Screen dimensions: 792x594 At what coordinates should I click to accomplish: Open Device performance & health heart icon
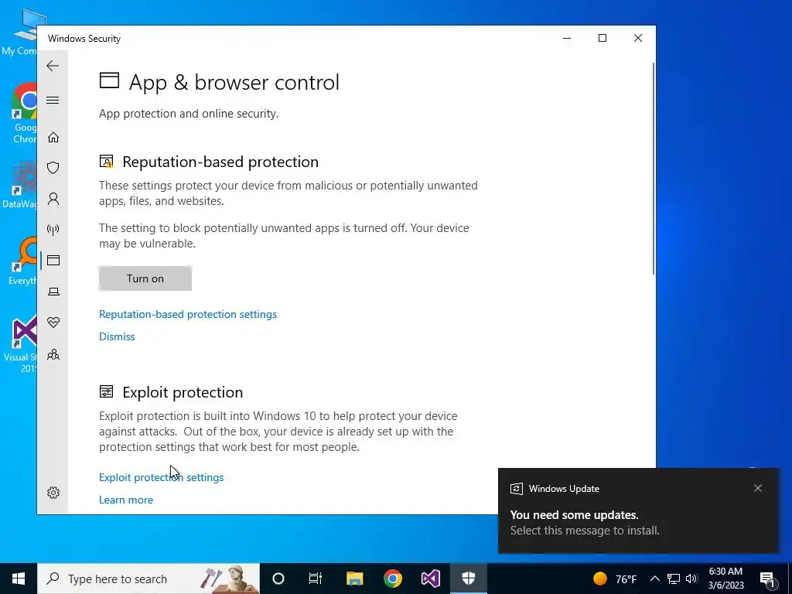click(x=53, y=322)
